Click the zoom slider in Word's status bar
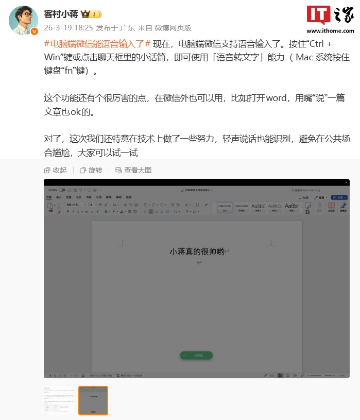Viewport: 360px width, 420px height. point(321,376)
